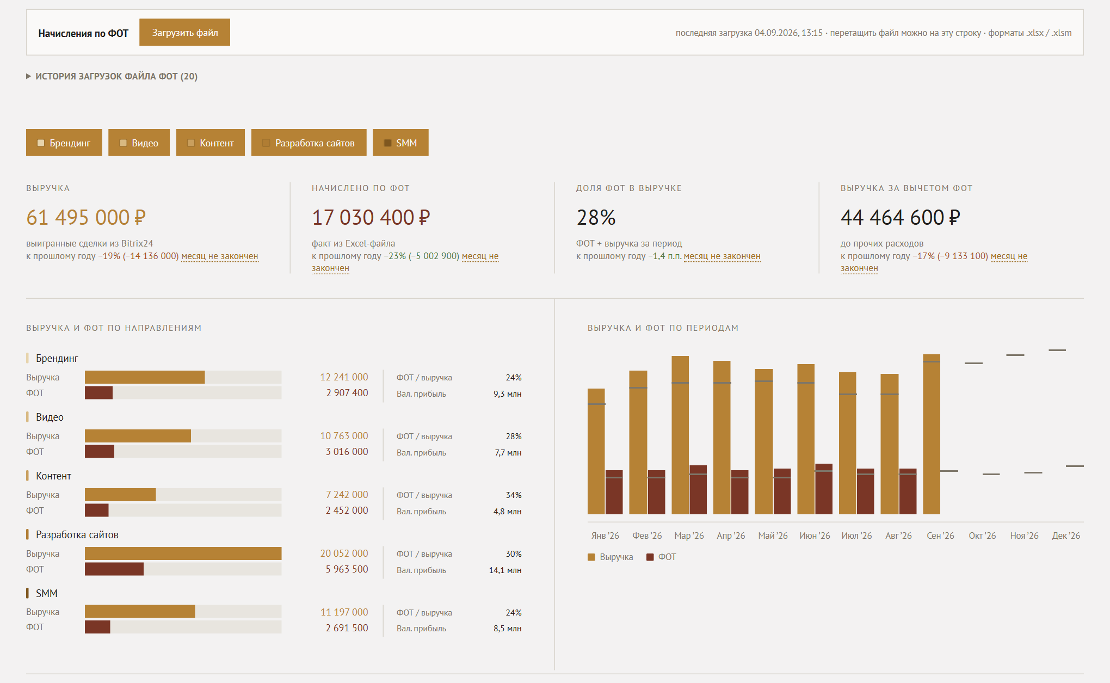The height and width of the screenshot is (683, 1110).
Task: Click 'месяц не закончен' under Доля ФОТ
Action: point(722,256)
